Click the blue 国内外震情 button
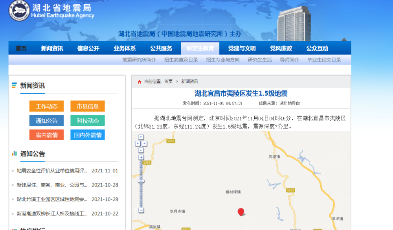The height and width of the screenshot is (230, 393). (x=88, y=135)
